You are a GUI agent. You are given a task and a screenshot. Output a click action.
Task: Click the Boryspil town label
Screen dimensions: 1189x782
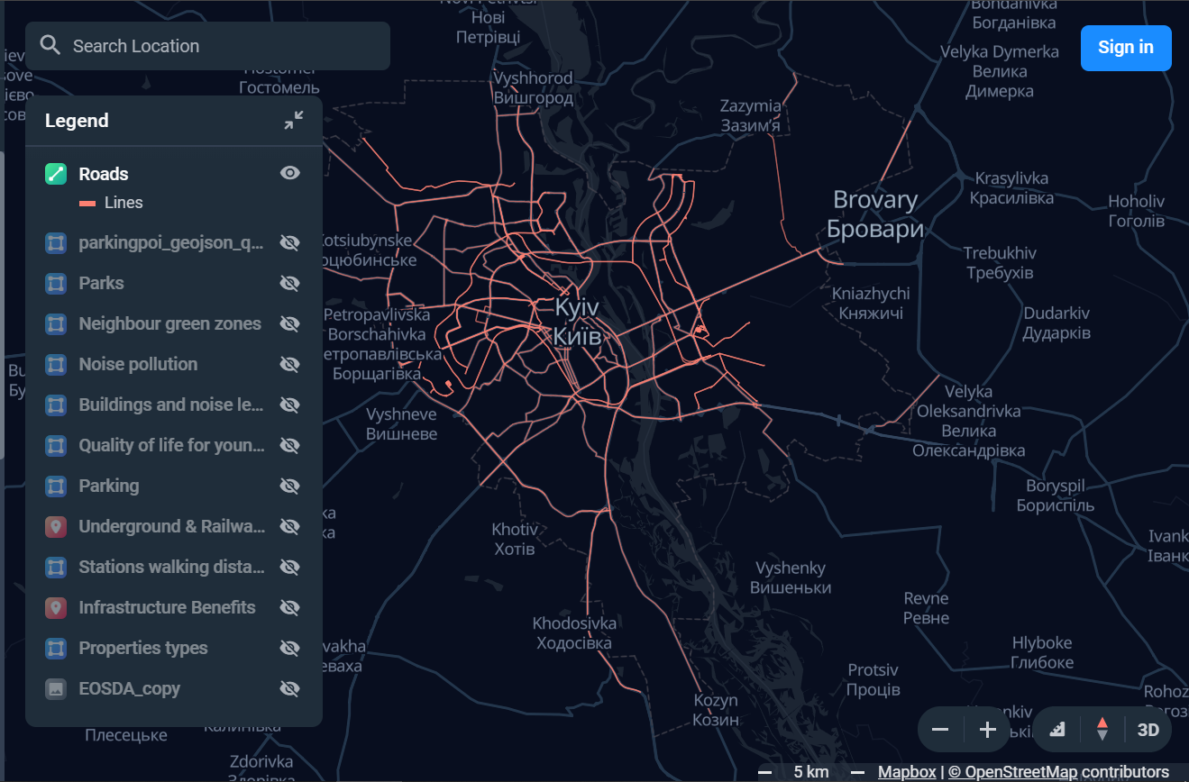pyautogui.click(x=1056, y=496)
